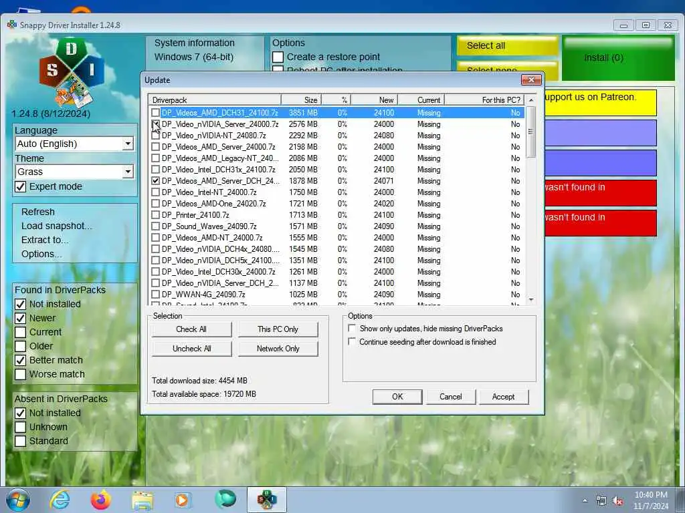
Task: Enable the Older drivers filter
Action: [x=20, y=346]
